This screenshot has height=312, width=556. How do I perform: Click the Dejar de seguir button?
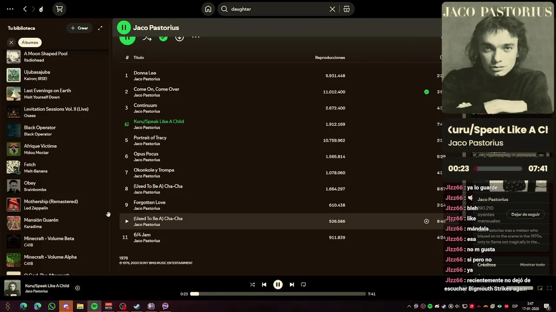(x=526, y=214)
